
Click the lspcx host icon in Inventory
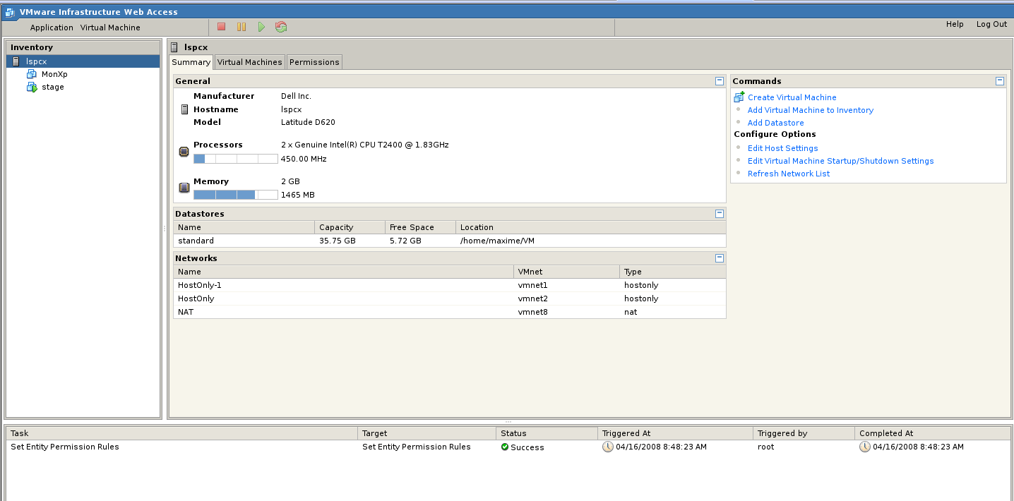pos(16,61)
